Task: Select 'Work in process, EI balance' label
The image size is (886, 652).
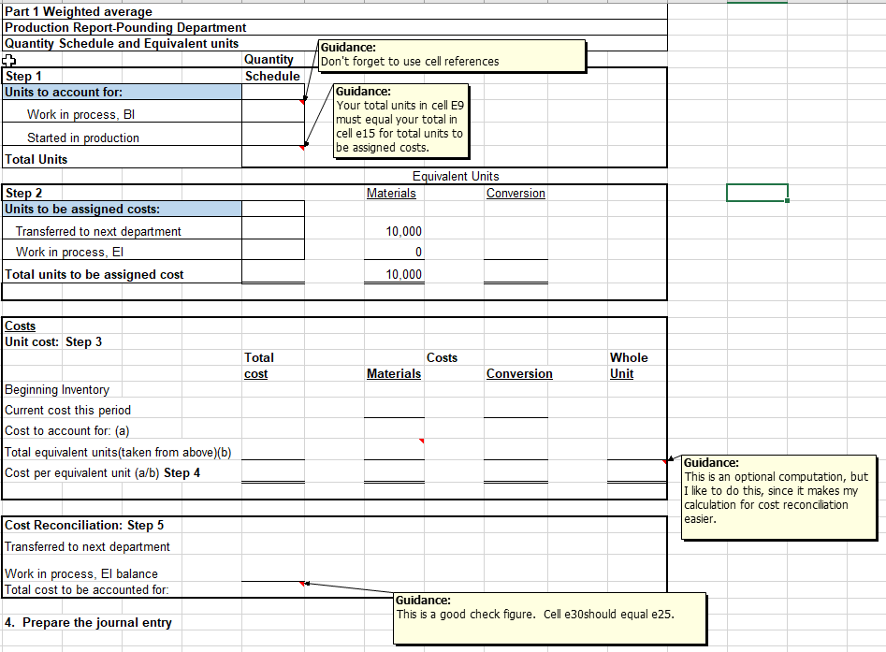Action: click(81, 574)
